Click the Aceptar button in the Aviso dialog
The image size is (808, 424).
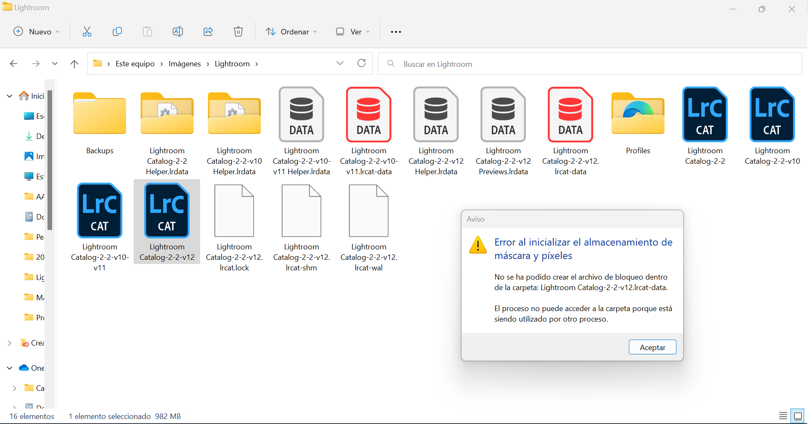[652, 347]
